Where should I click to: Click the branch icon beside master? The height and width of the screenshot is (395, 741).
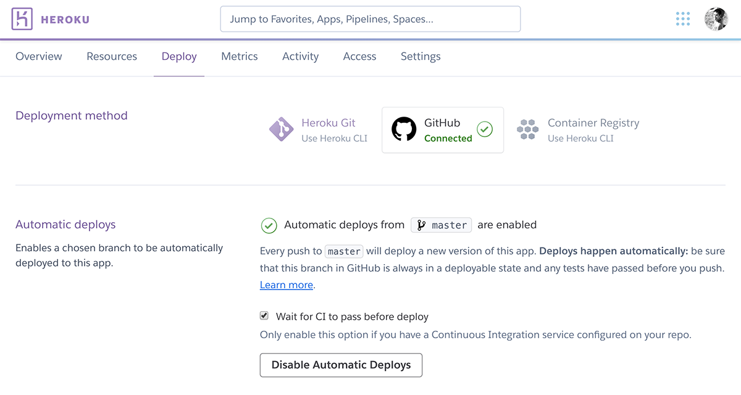[x=422, y=225]
